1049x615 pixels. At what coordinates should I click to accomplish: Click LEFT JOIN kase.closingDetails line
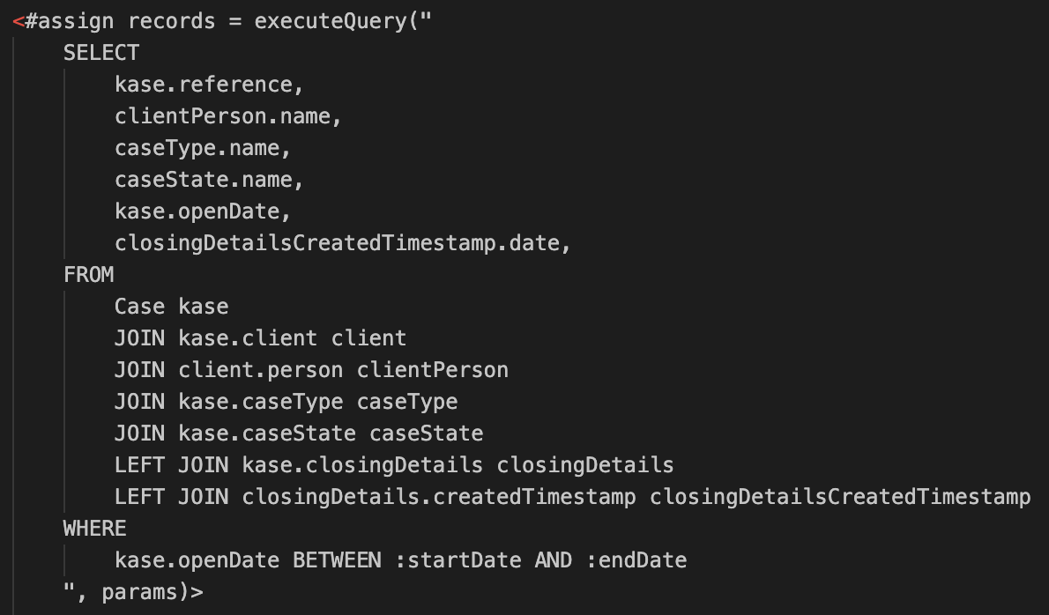click(394, 465)
